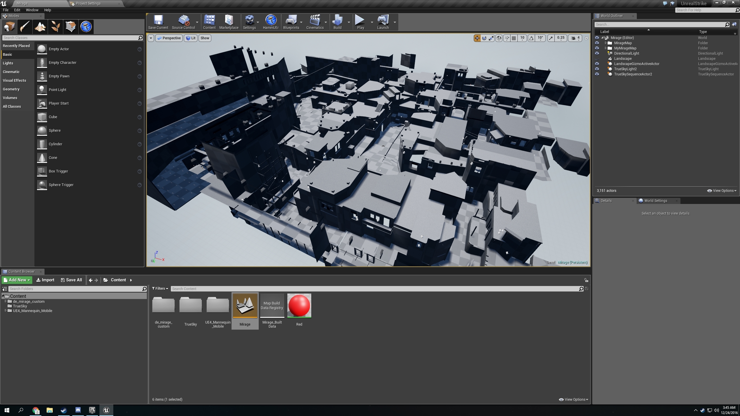Open rotation snap 10° dropdown
This screenshot has width=740, height=416.
(540, 38)
